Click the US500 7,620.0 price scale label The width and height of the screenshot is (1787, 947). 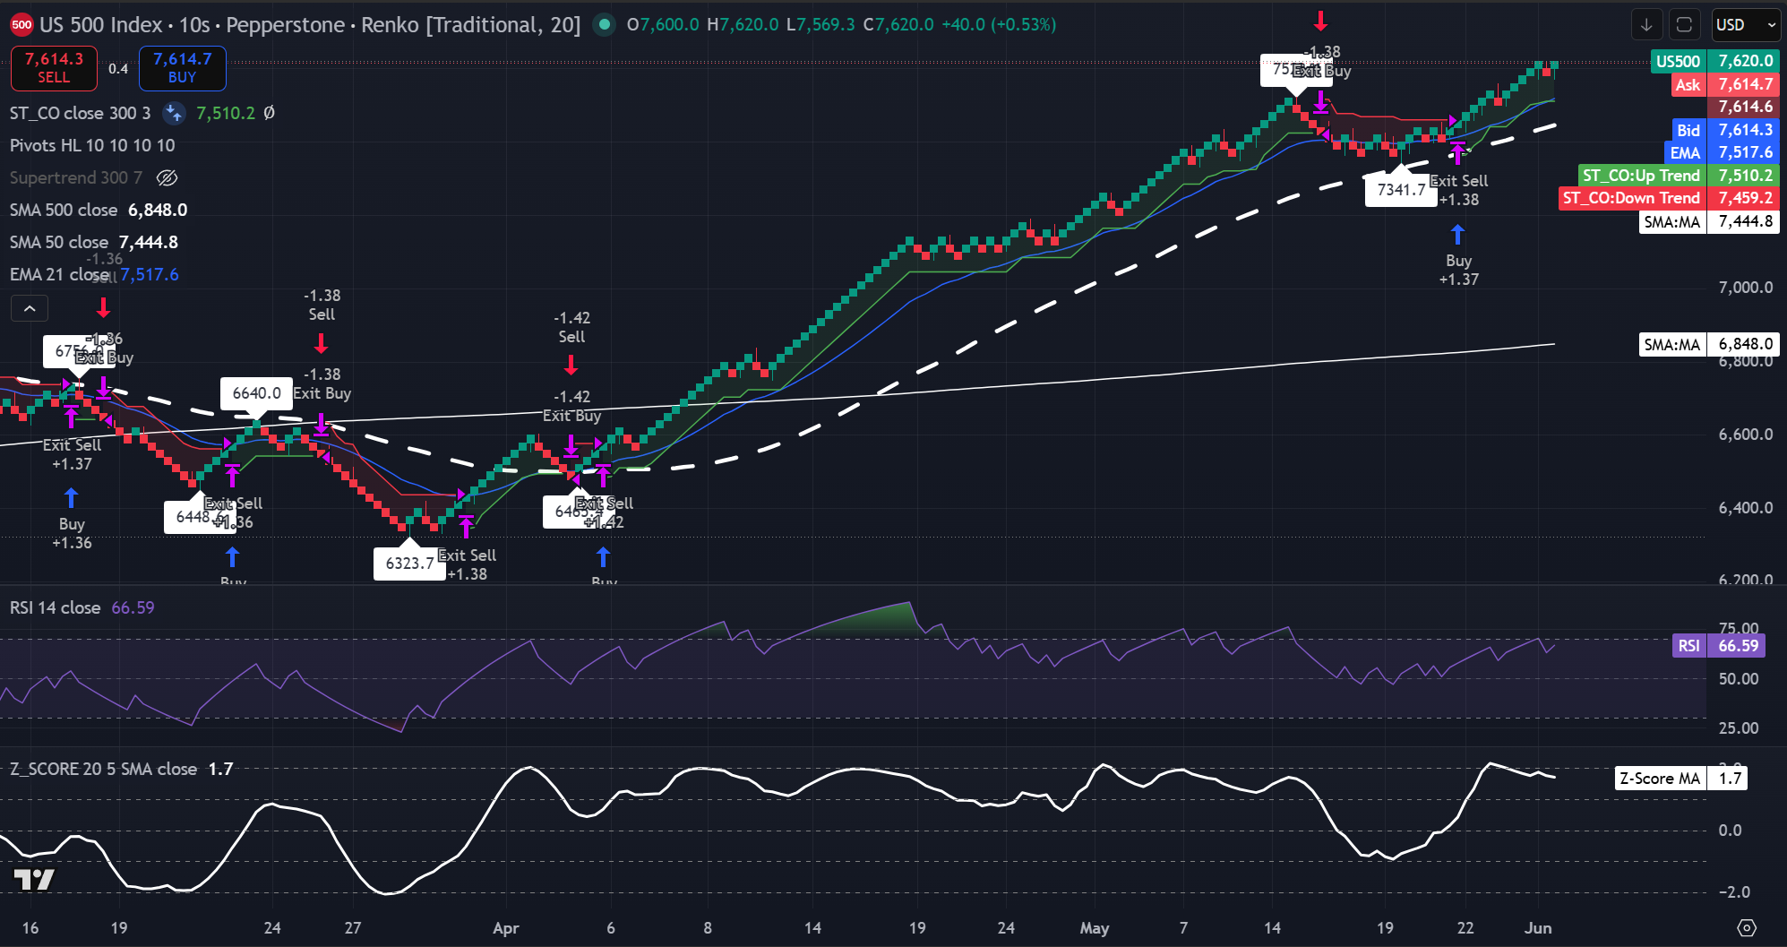pyautogui.click(x=1714, y=61)
